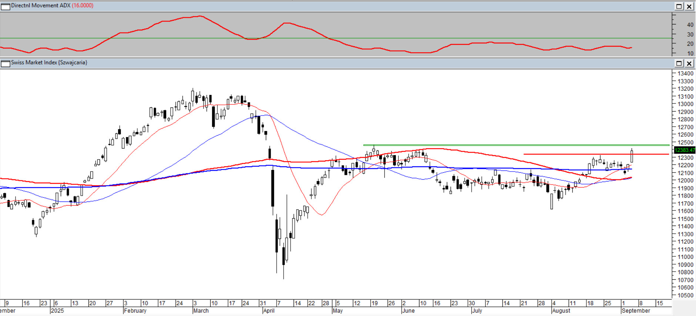Select the green horizontal resistance line near 12450
The width and height of the screenshot is (696, 316).
point(518,145)
